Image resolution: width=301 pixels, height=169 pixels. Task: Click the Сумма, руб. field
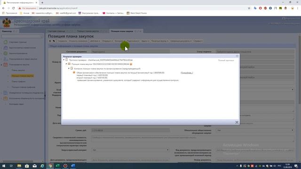(x=130, y=131)
